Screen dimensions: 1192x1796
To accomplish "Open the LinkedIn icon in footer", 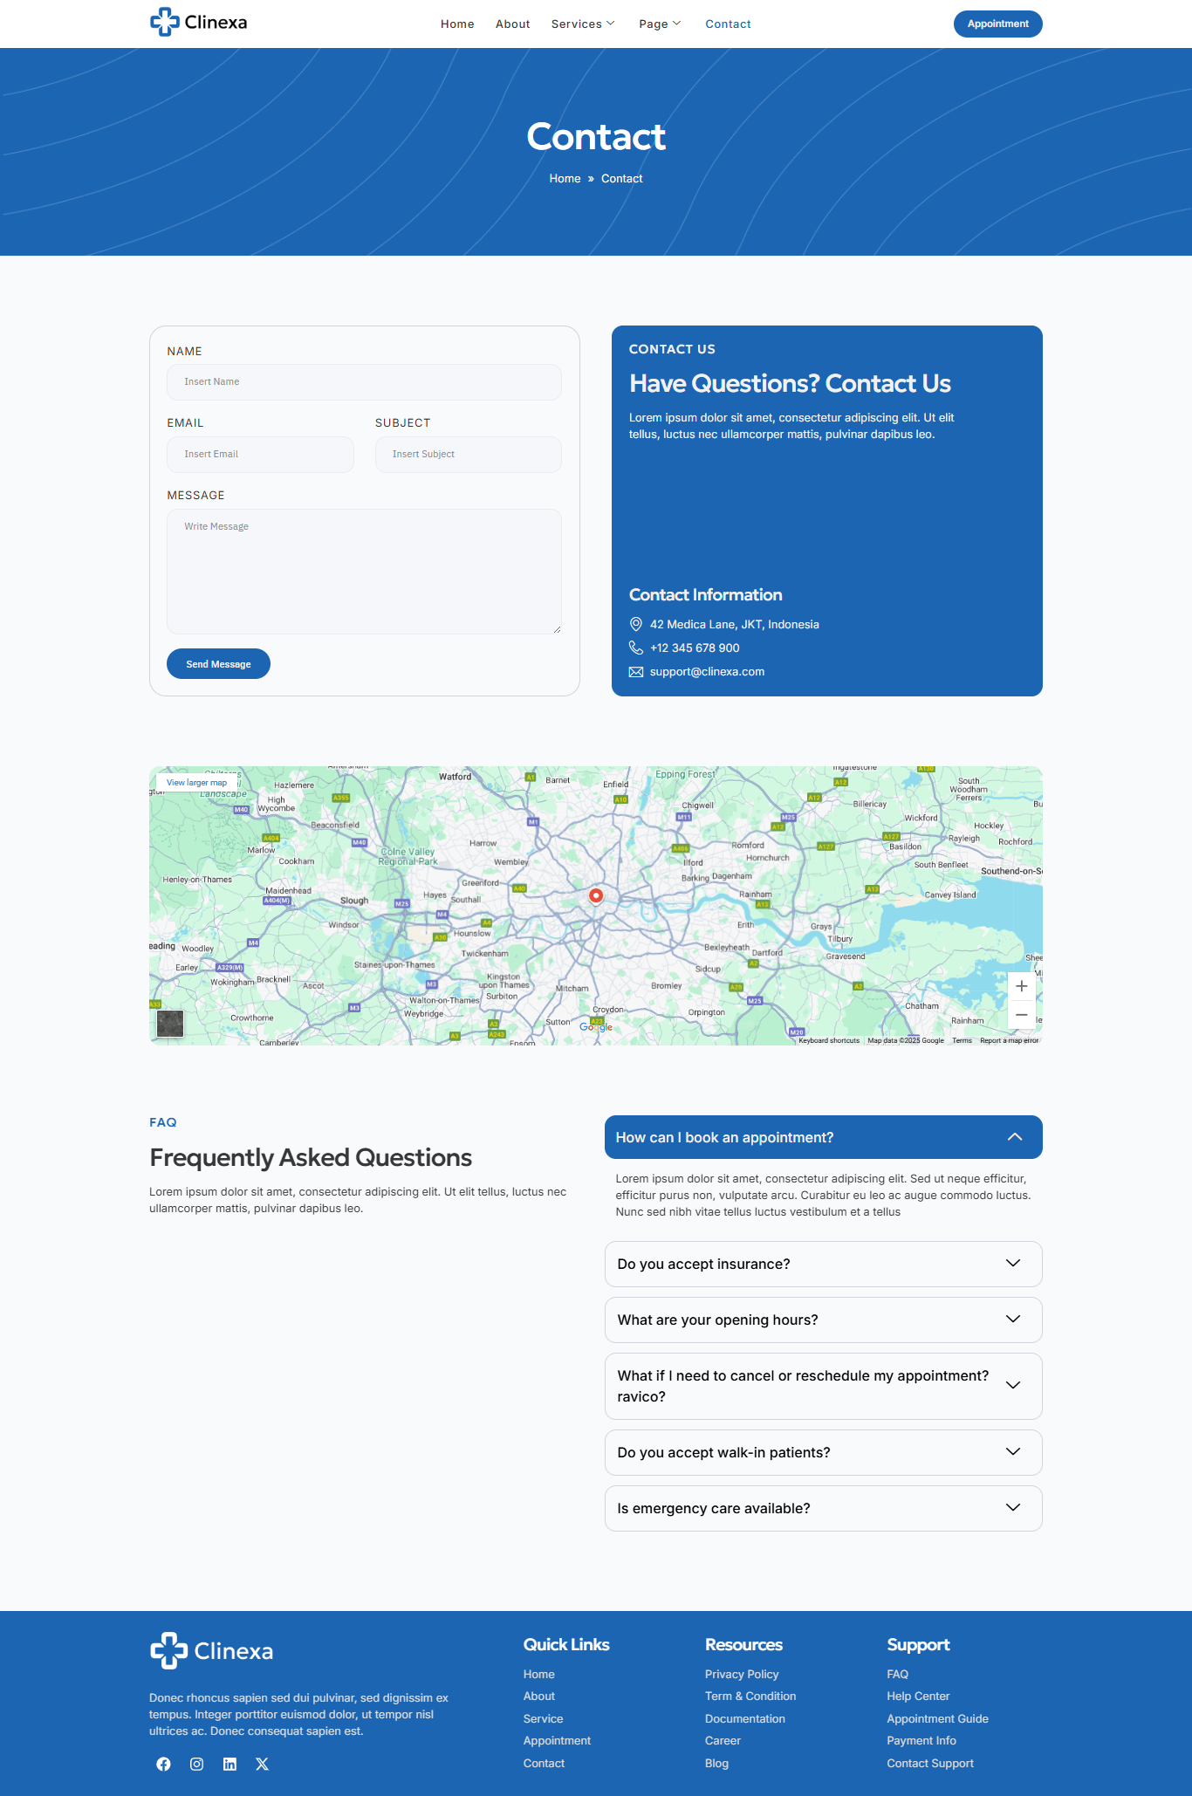I will pos(229,1764).
